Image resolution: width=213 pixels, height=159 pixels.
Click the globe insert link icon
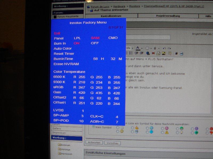(x=148, y=53)
